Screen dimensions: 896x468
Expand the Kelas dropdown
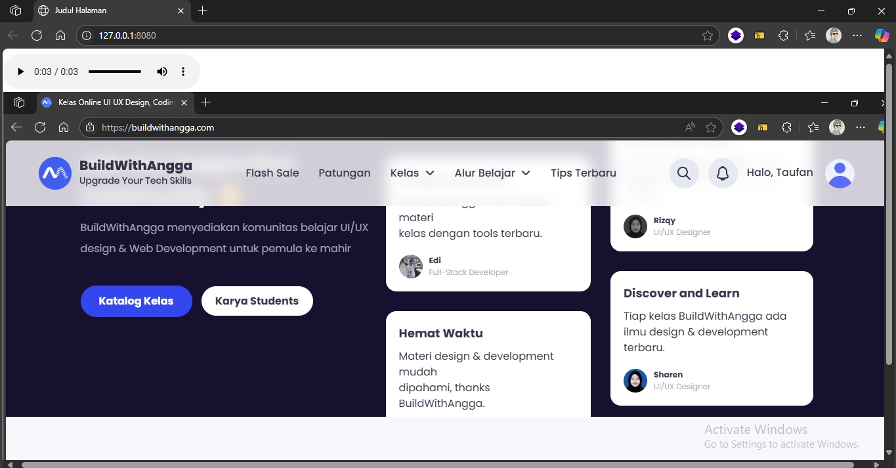click(x=412, y=173)
